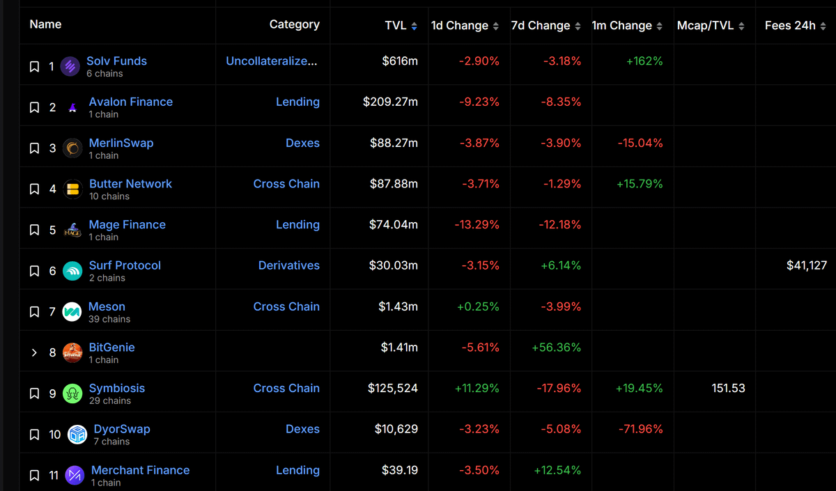Bookmark Solv Funds in row 1
Screen dimensions: 836x491
pyautogui.click(x=34, y=67)
